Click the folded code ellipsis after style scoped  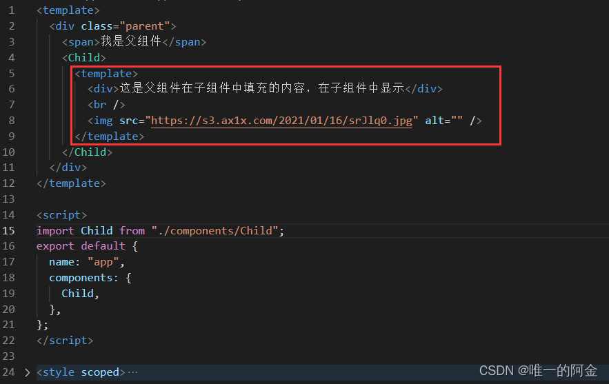tap(132, 372)
